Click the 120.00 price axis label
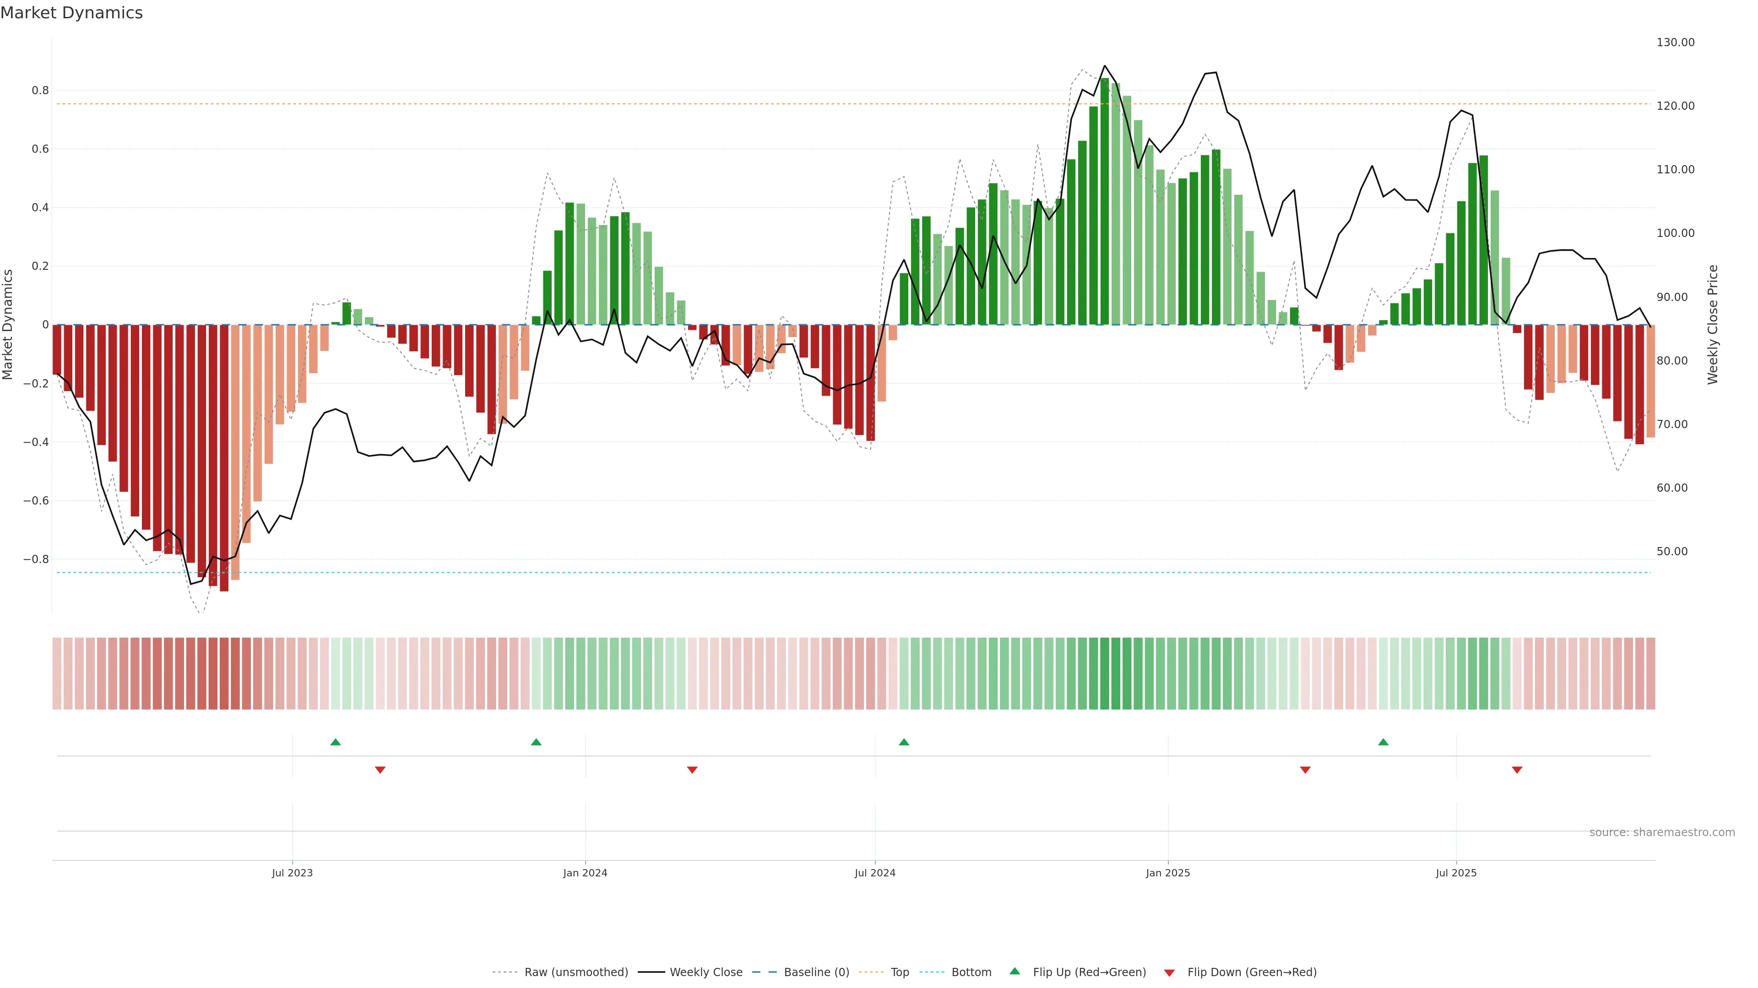The height and width of the screenshot is (988, 1758). 1675,106
